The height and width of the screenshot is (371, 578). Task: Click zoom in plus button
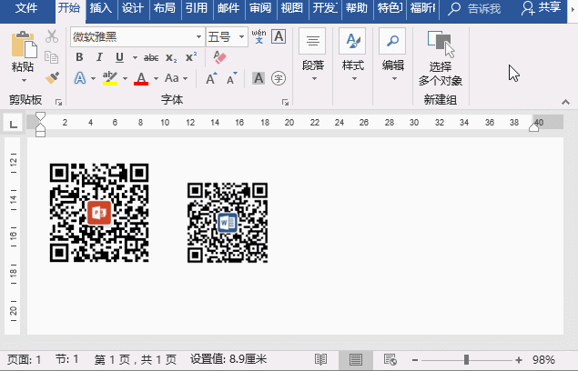[x=519, y=360]
